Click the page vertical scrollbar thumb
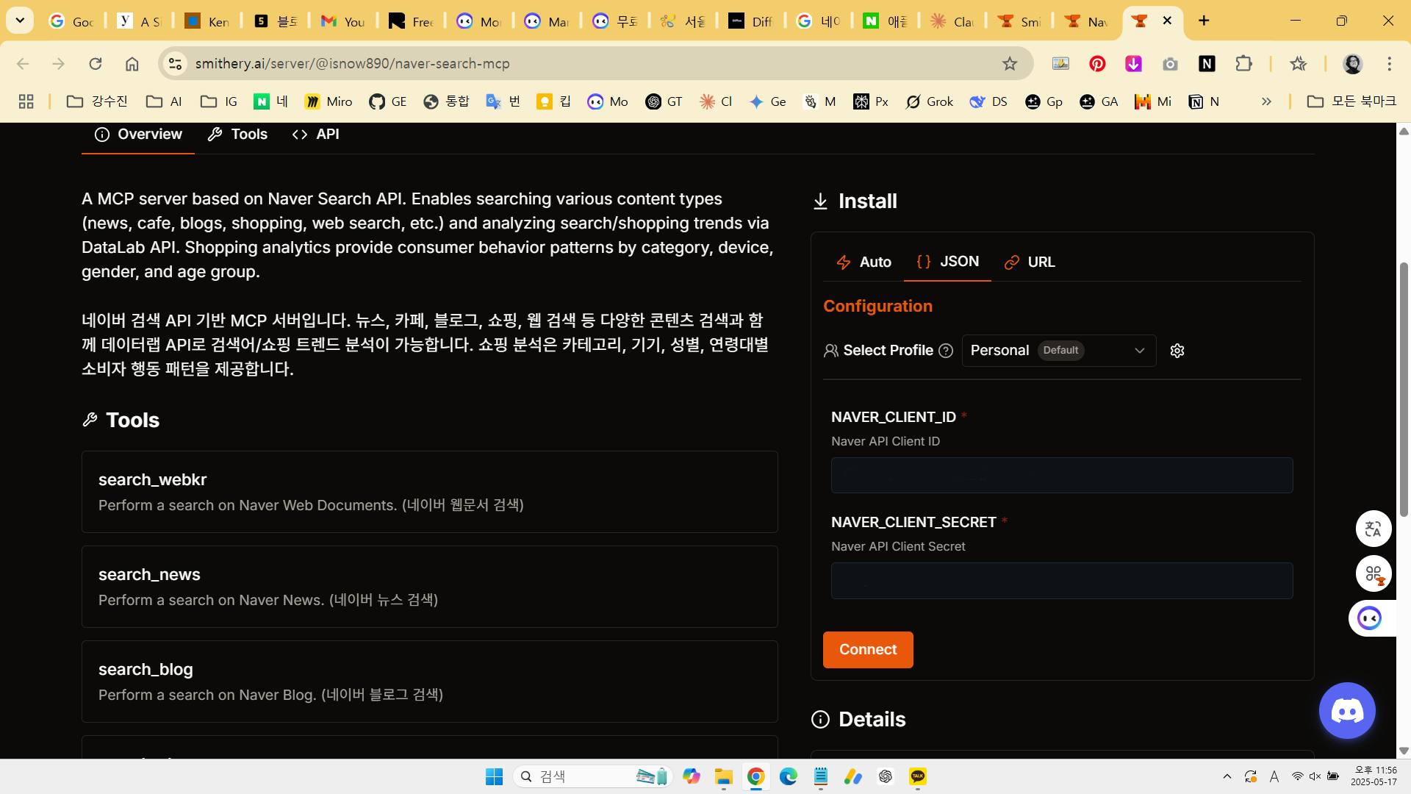The image size is (1411, 794). (x=1404, y=390)
